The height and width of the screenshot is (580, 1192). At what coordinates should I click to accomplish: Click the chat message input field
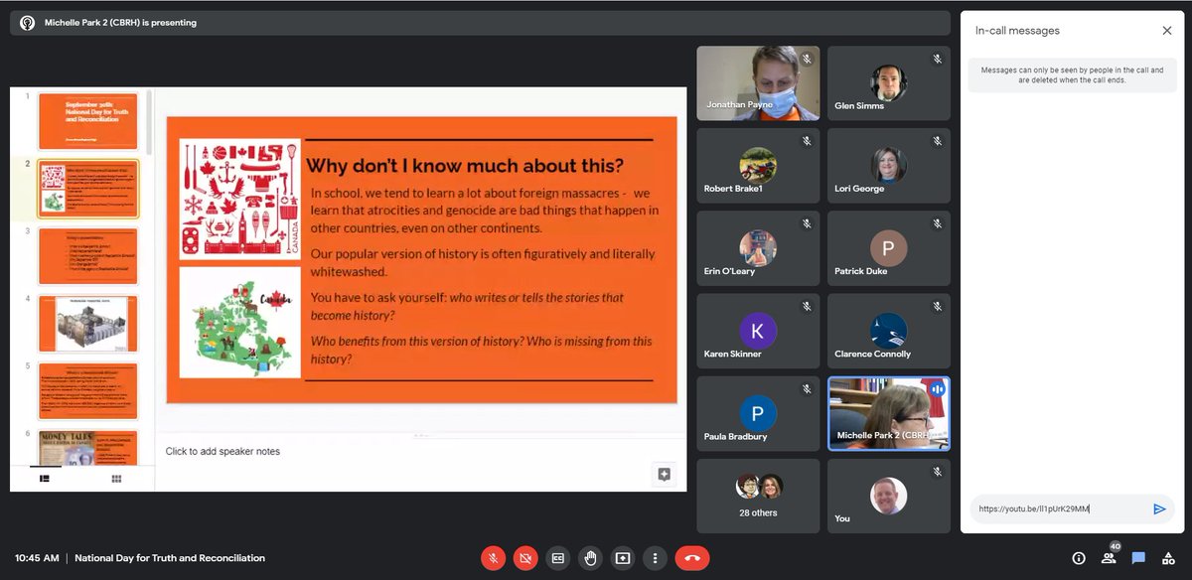1058,508
